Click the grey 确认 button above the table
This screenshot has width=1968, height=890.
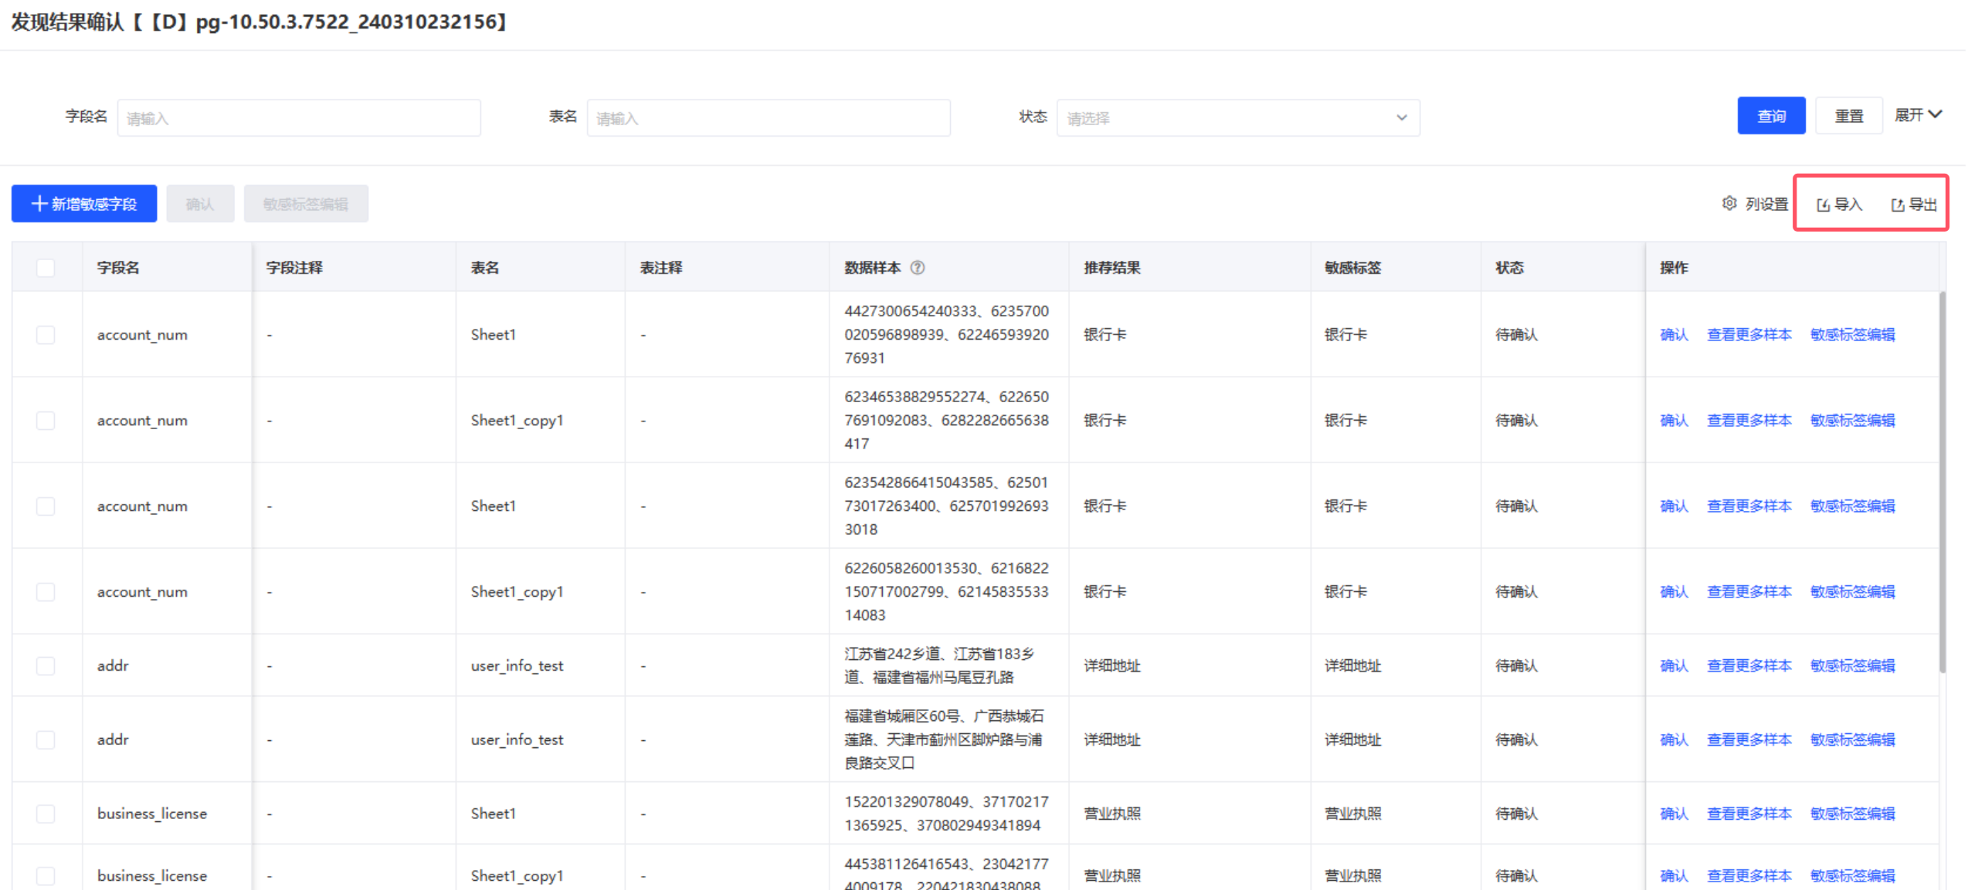point(200,204)
